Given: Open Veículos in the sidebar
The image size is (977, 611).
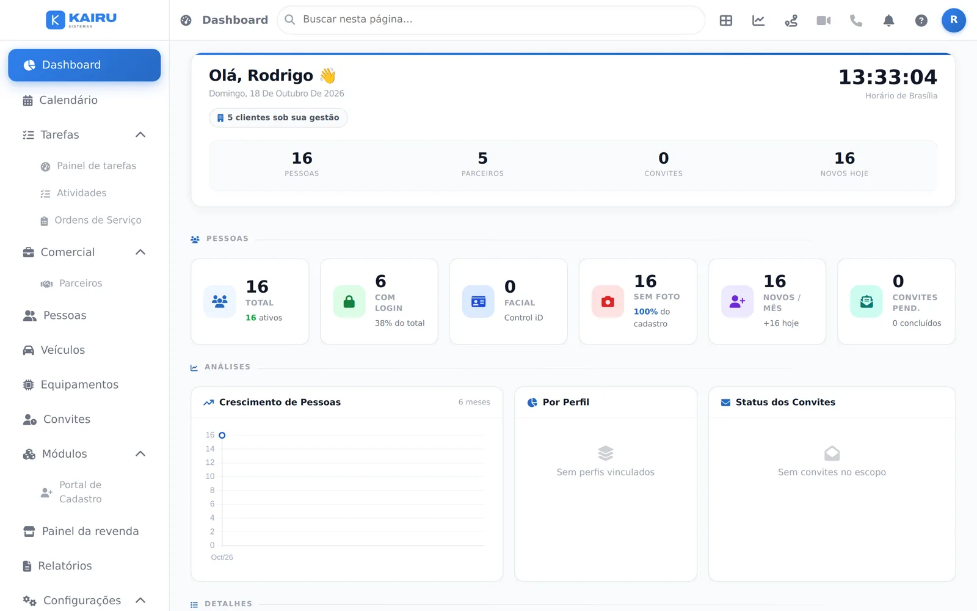Looking at the screenshot, I should [84, 350].
